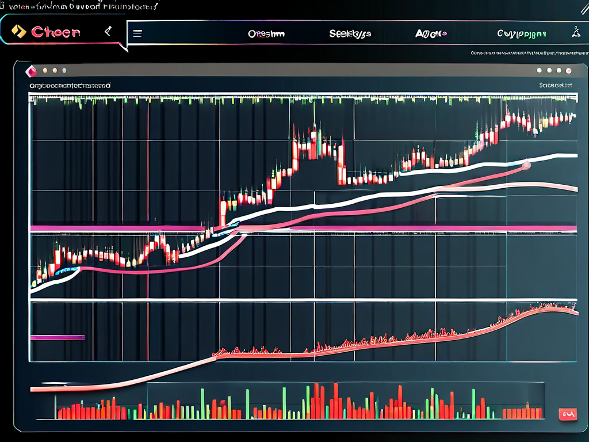Click the back chevron beside Cheer
This screenshot has width=589, height=442.
108,32
